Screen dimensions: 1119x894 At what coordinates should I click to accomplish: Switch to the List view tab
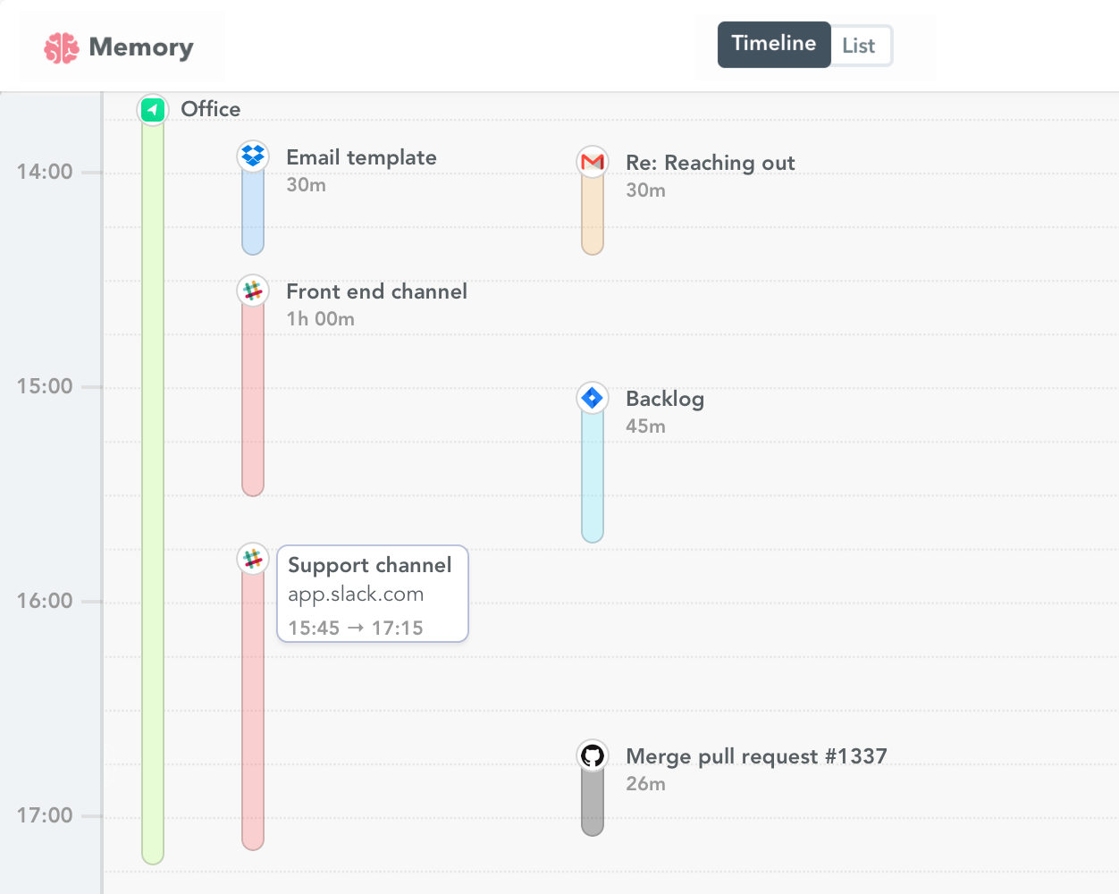[859, 44]
